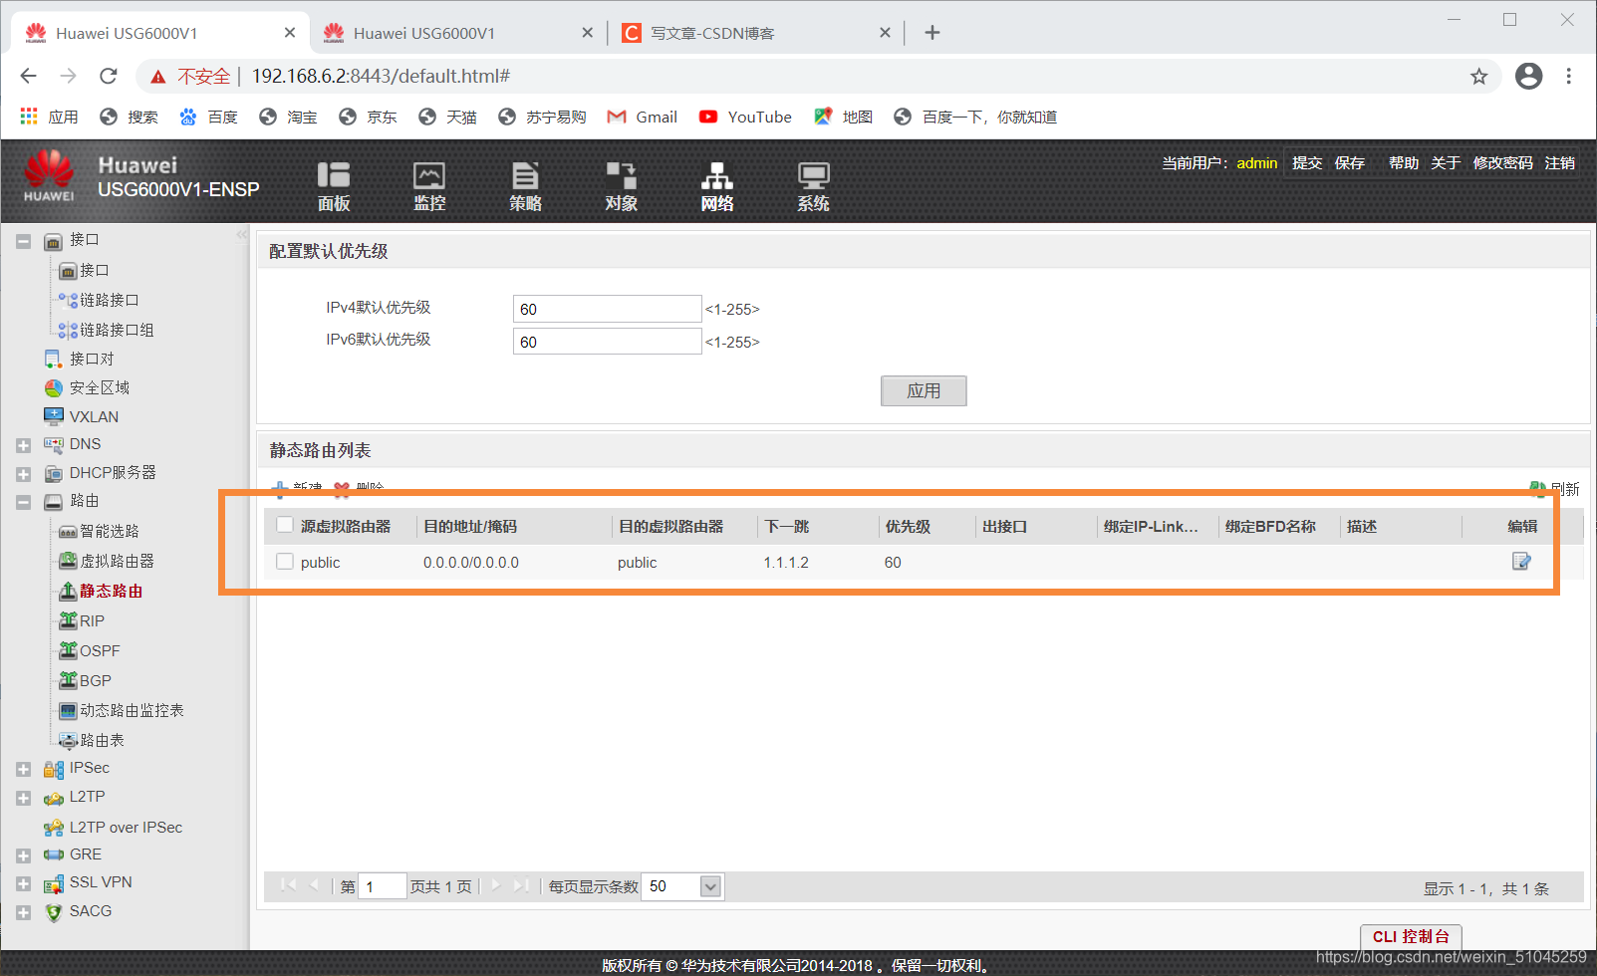Click the edit icon for public route

click(1521, 562)
